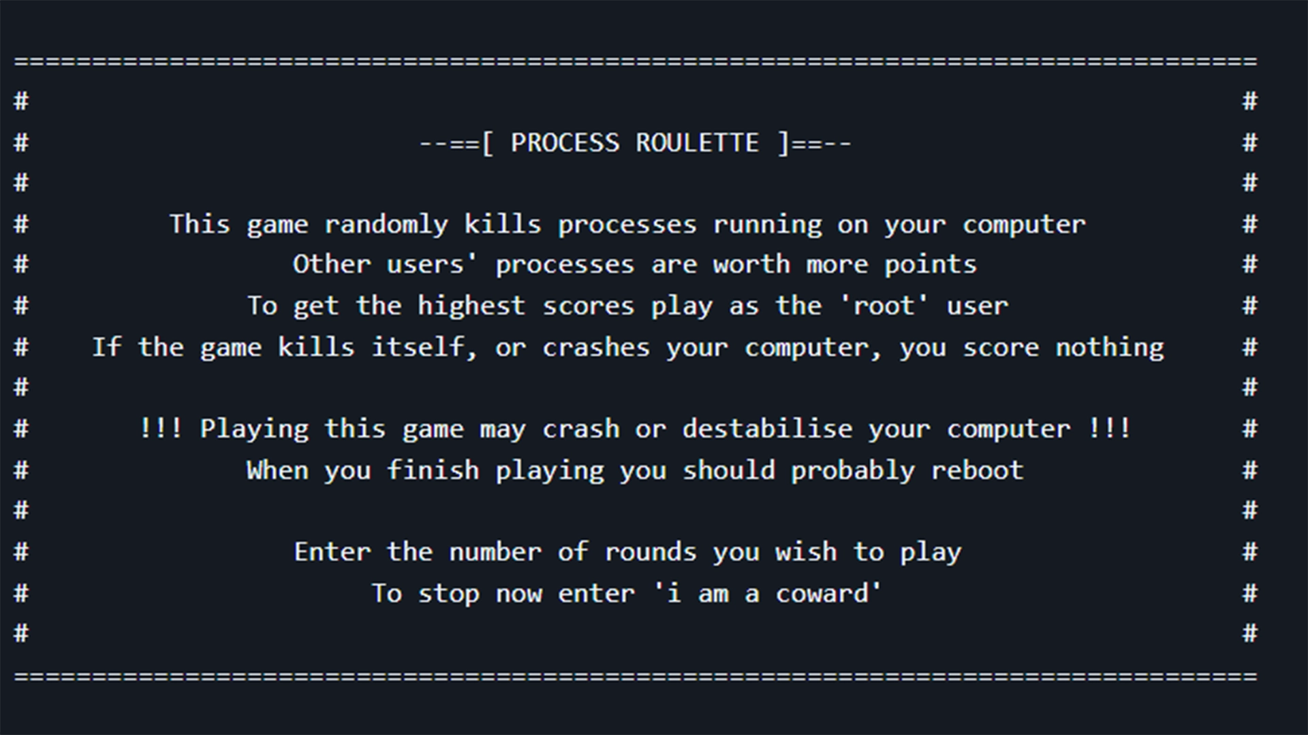Click the top border line of equals signs
Image resolution: width=1308 pixels, height=735 pixels.
click(x=635, y=62)
